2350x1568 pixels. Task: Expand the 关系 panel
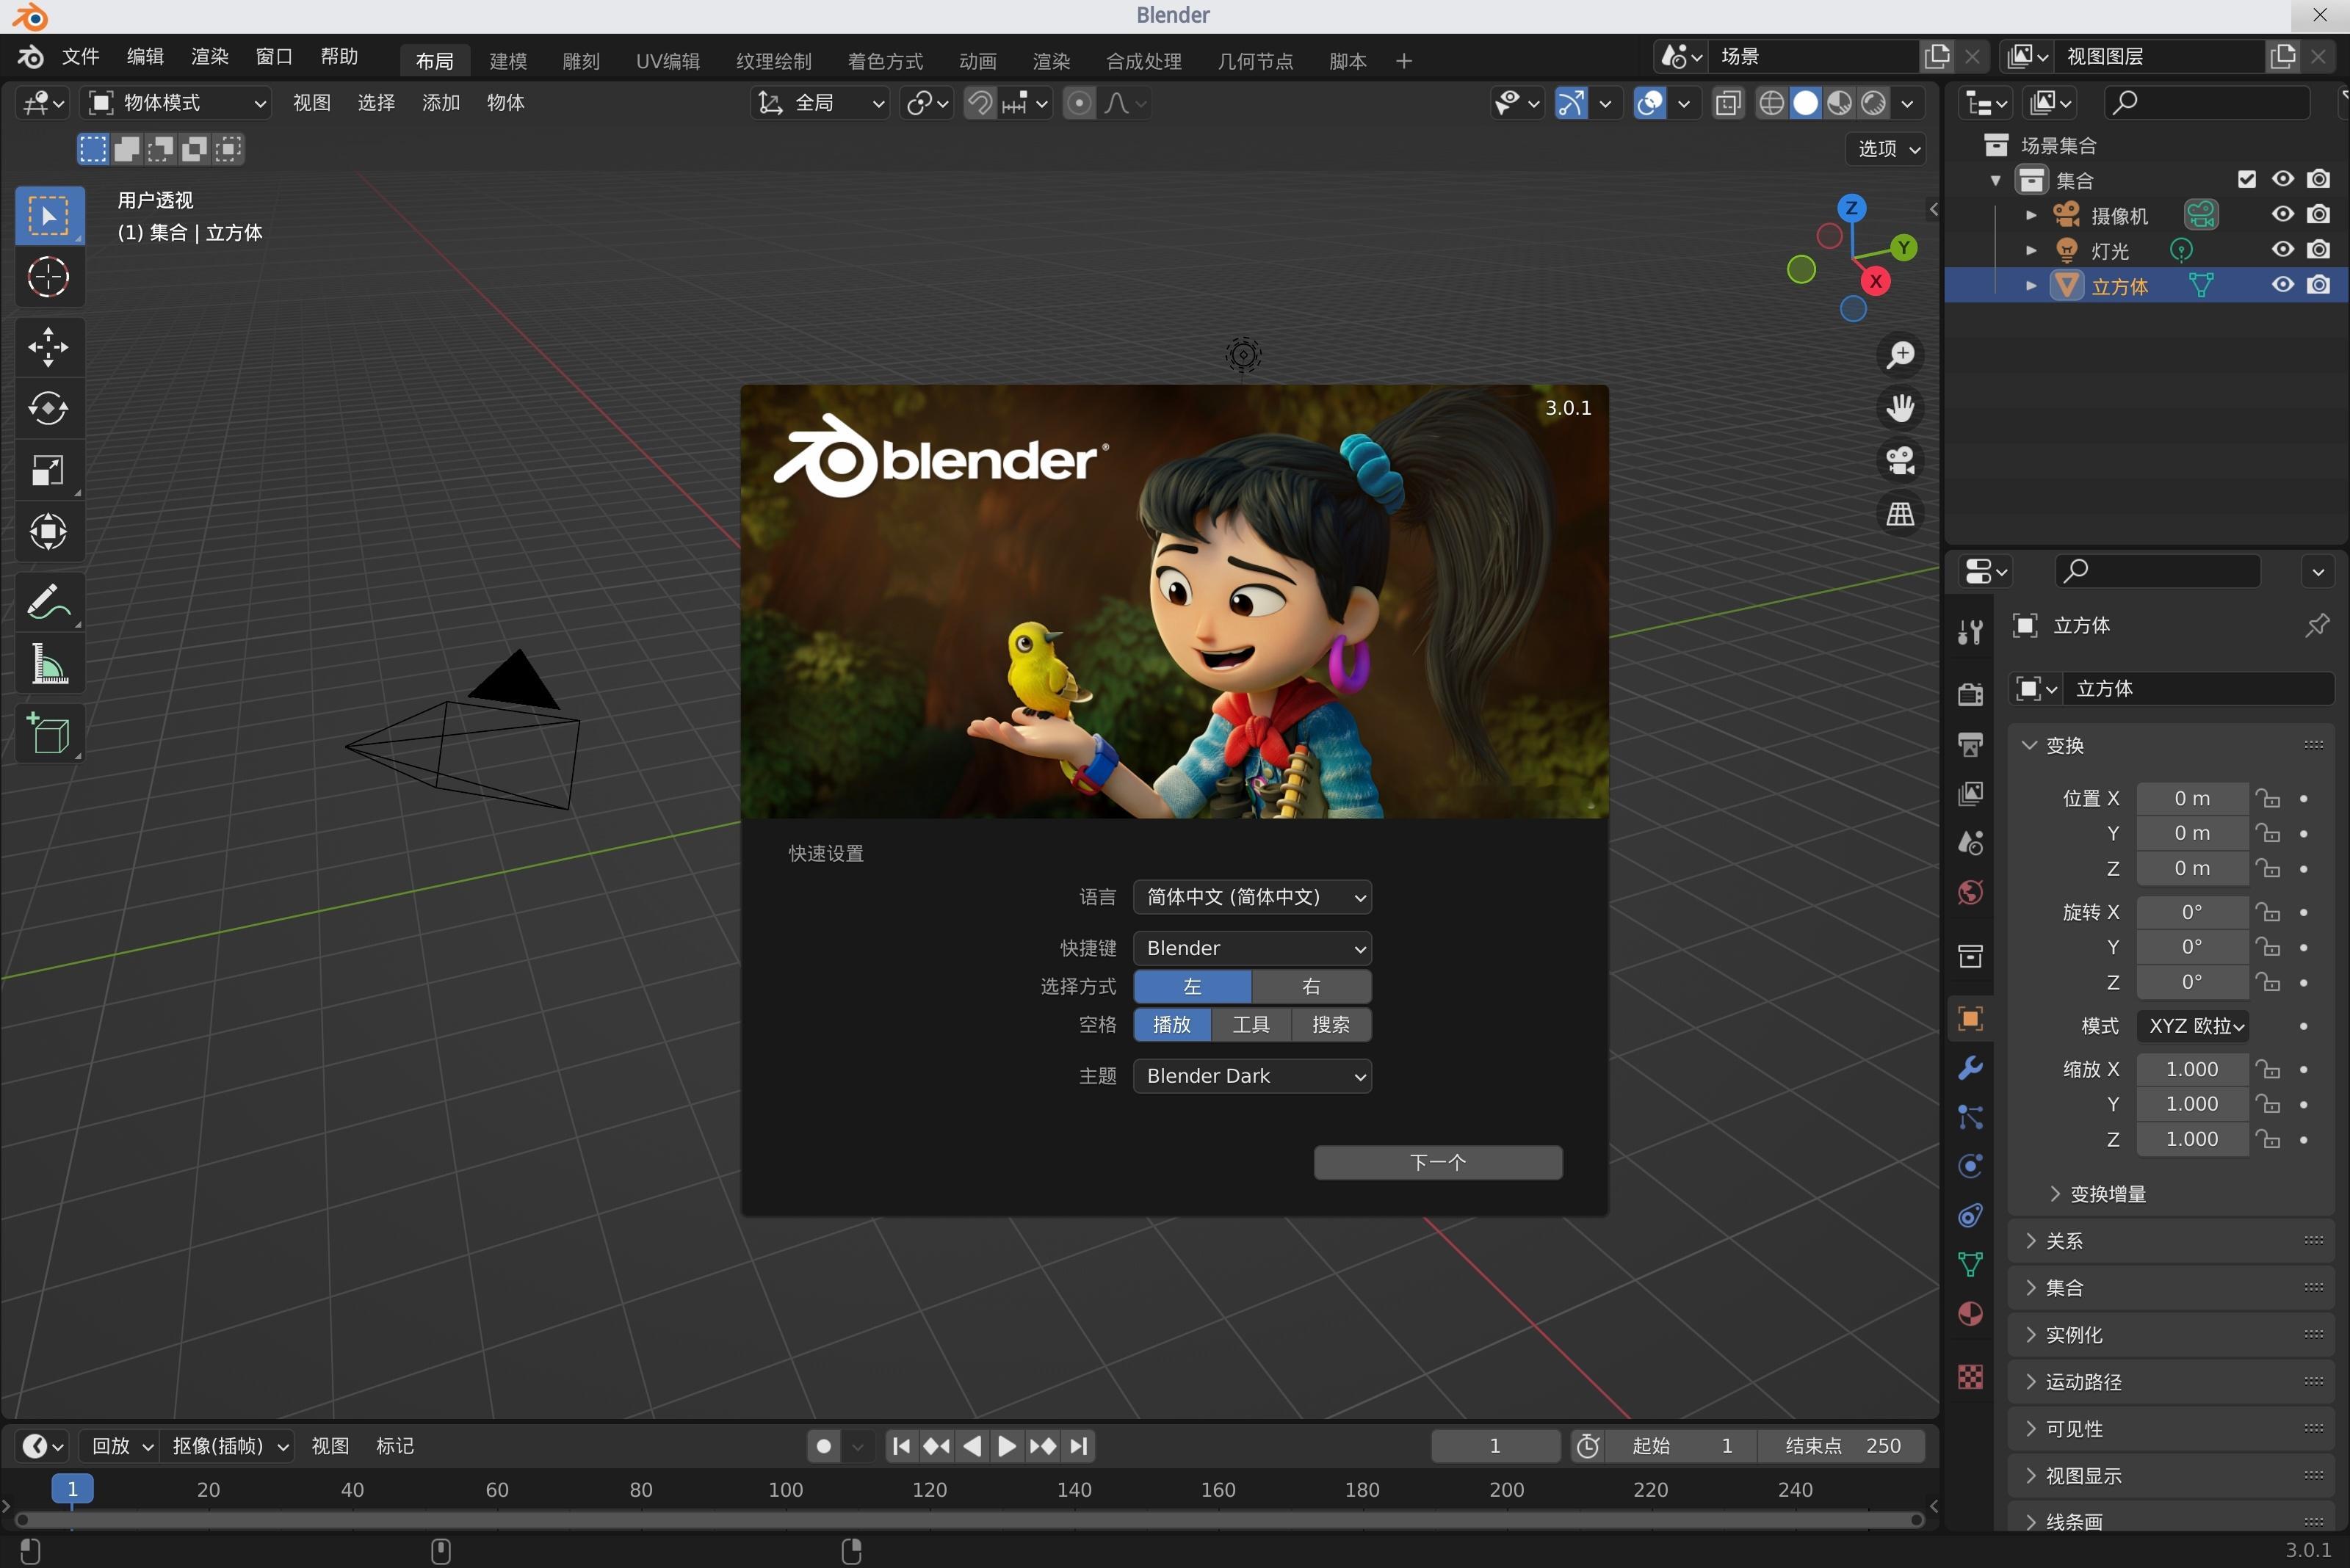2171,1241
